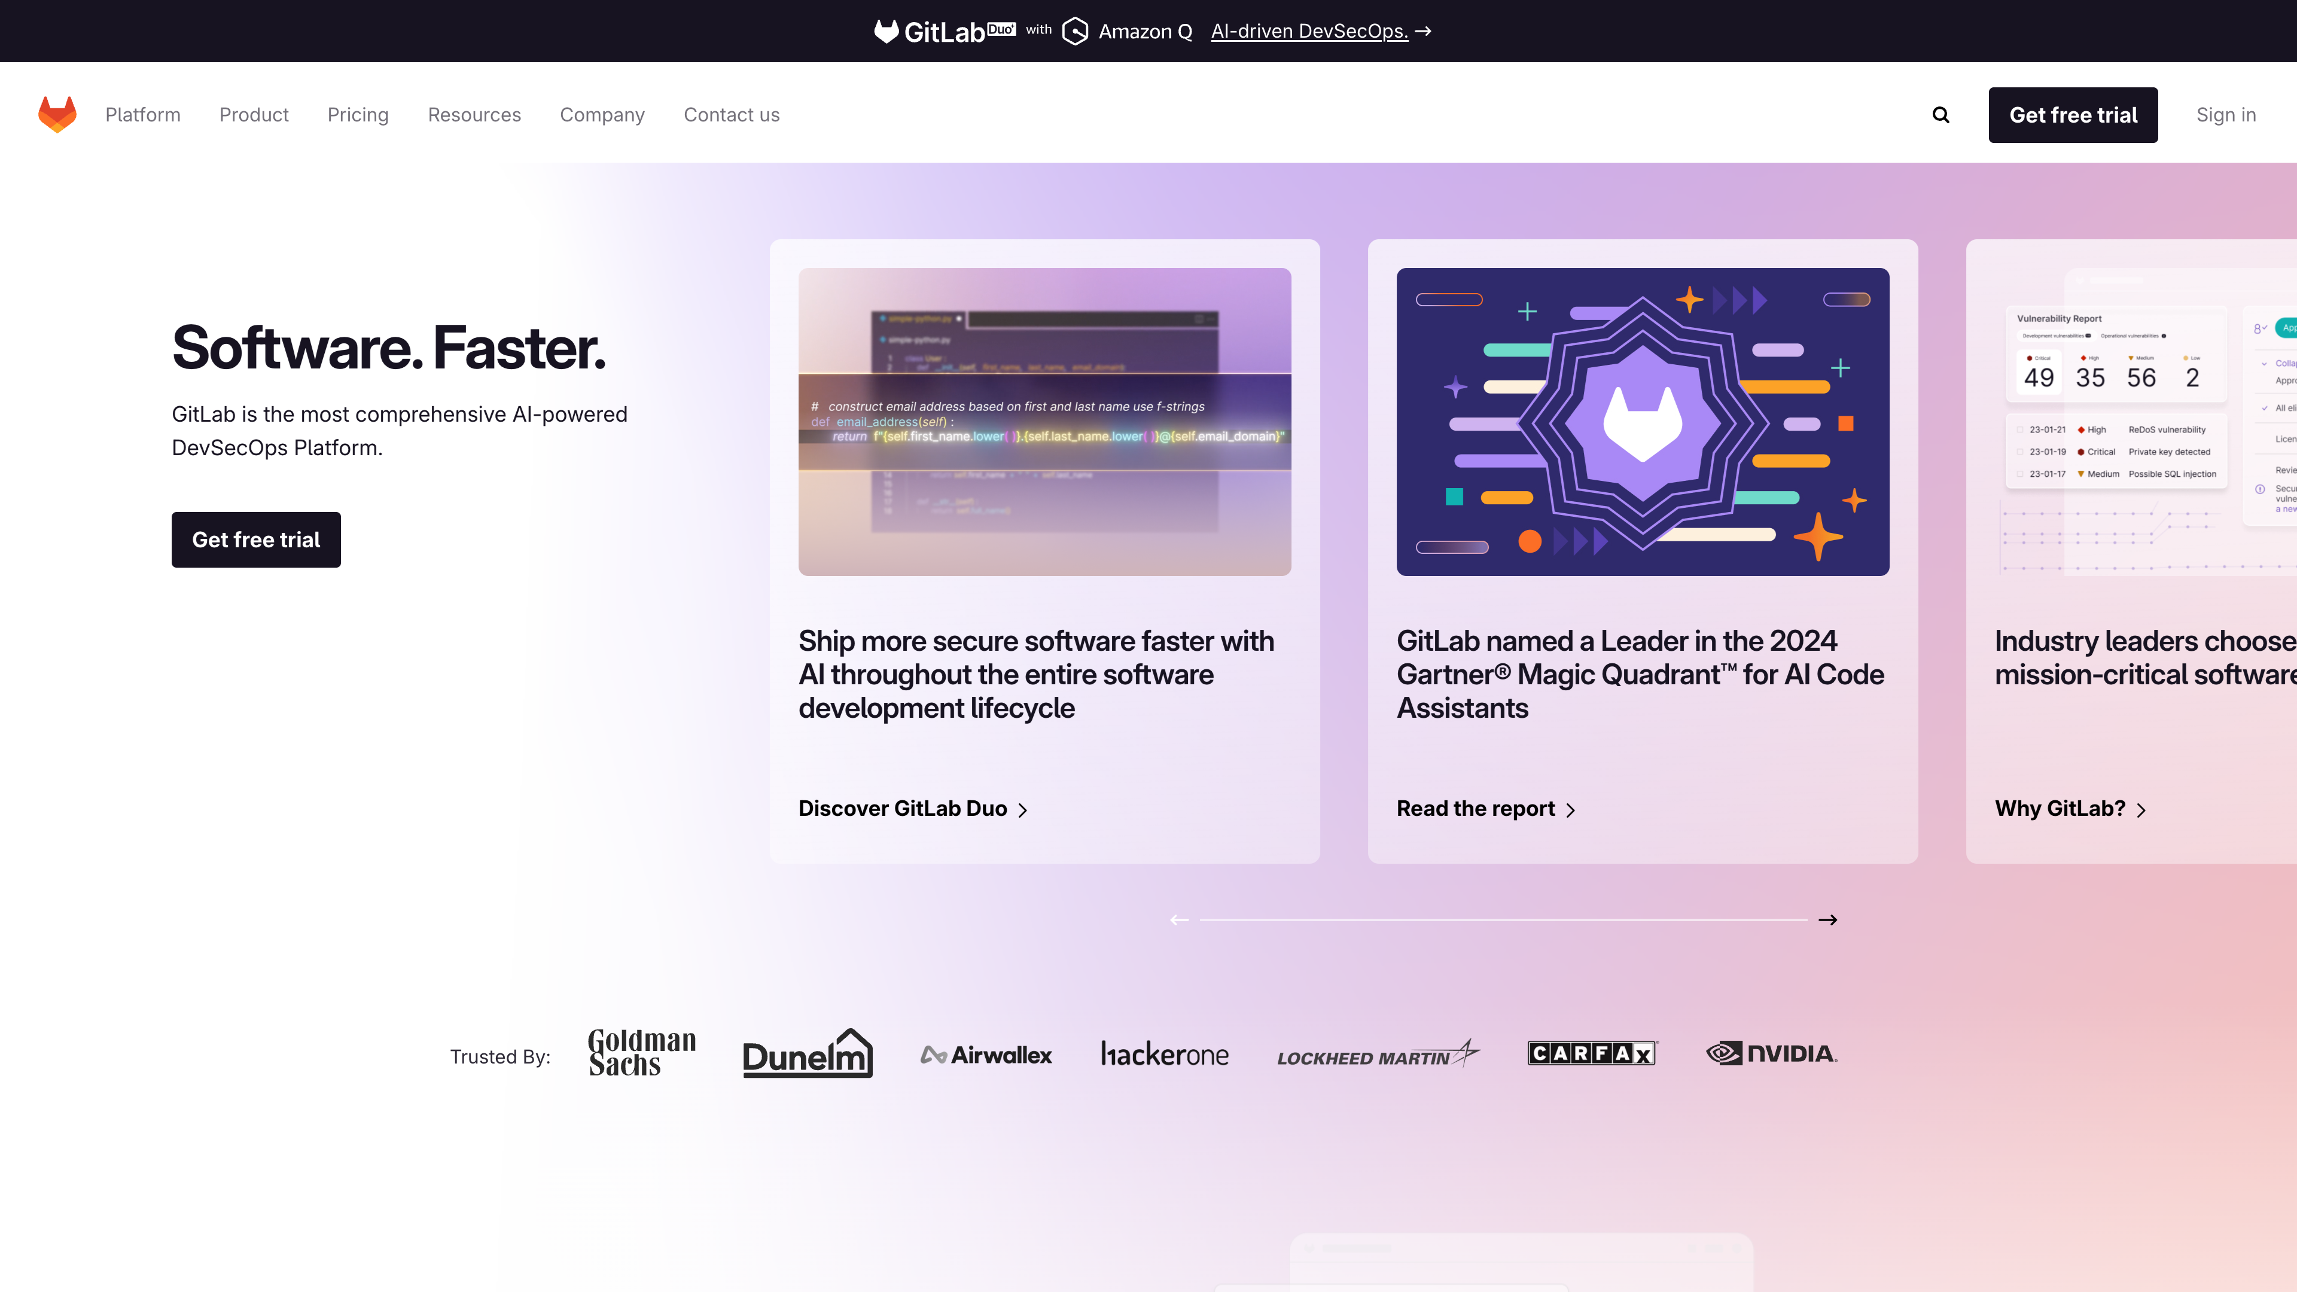Click the GitLab fox logo

click(57, 113)
